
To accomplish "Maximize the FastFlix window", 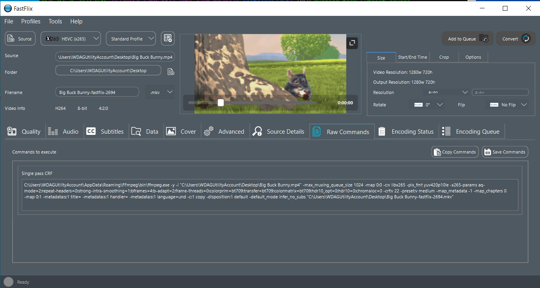I will [505, 8].
